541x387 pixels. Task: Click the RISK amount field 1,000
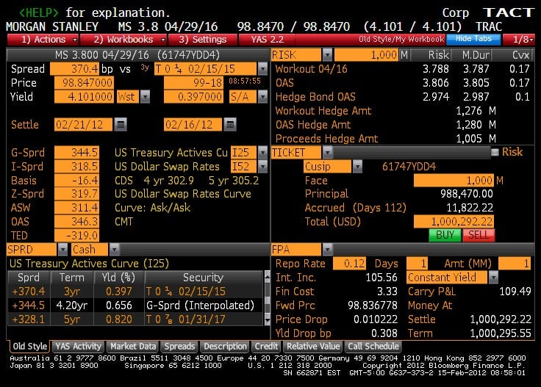[367, 54]
